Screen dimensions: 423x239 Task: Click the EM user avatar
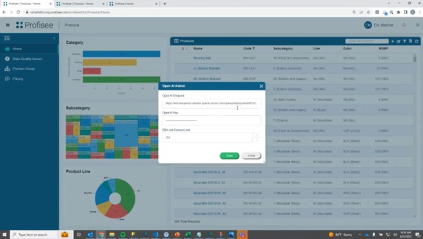coord(368,25)
